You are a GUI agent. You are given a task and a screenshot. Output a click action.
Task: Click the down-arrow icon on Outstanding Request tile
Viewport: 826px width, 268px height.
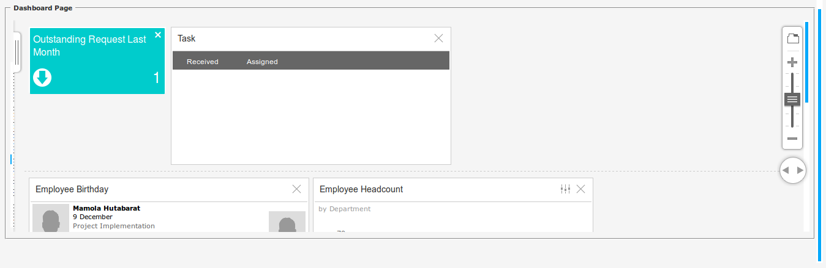pyautogui.click(x=42, y=78)
